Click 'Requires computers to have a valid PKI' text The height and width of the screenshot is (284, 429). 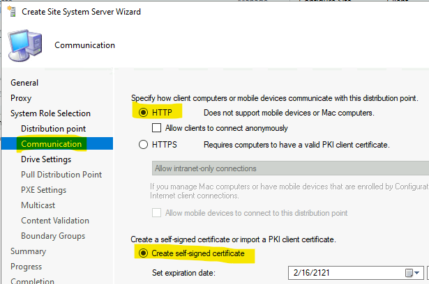point(296,145)
